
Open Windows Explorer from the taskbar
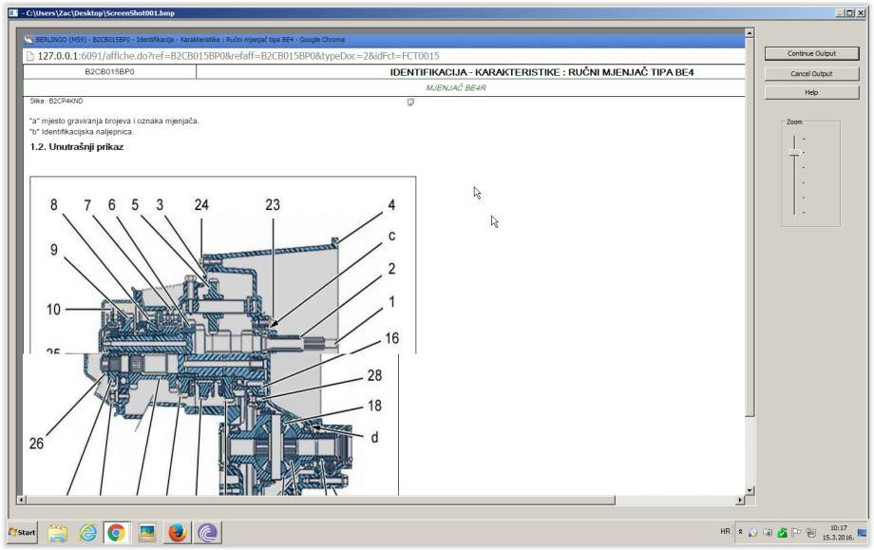pyautogui.click(x=56, y=533)
